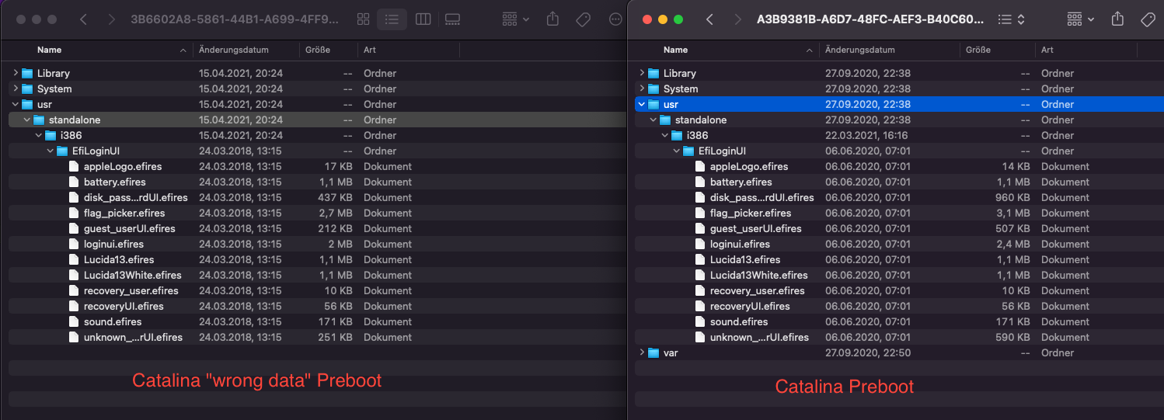Screen dimensions: 1164x420
Task: Select disk_pass...rdUI.efires in right window
Action: click(x=762, y=197)
